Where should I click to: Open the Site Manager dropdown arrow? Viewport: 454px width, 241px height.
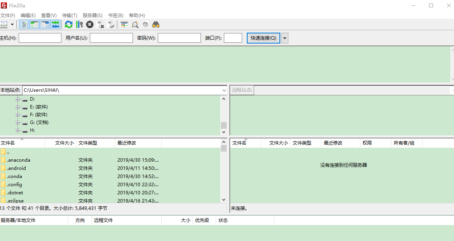12,24
